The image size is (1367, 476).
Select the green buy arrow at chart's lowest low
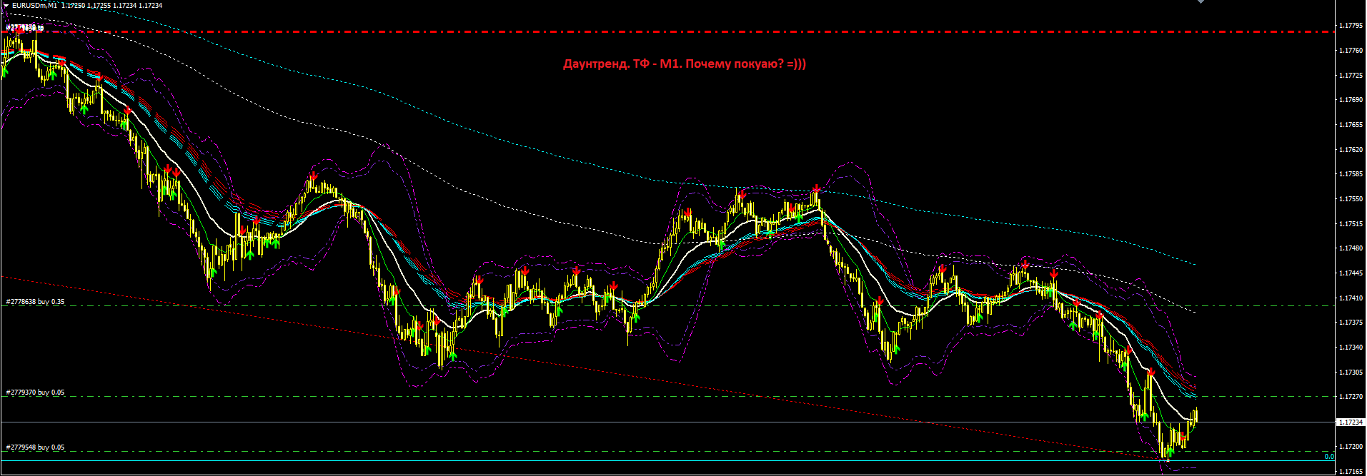[x=1170, y=452]
